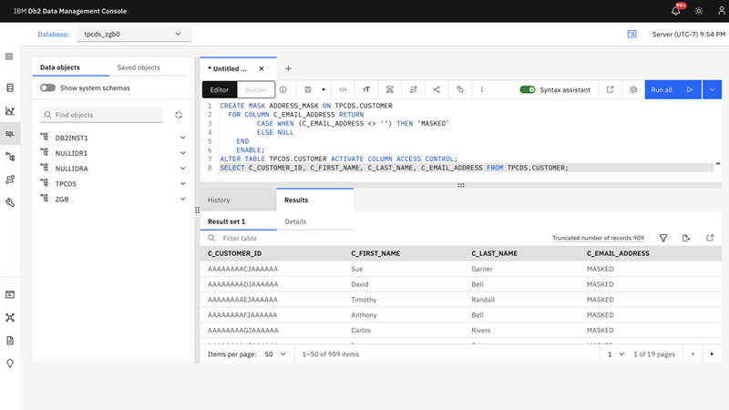Image resolution: width=729 pixels, height=410 pixels.
Task: Click the filter funnel icon above results
Action: coord(662,238)
